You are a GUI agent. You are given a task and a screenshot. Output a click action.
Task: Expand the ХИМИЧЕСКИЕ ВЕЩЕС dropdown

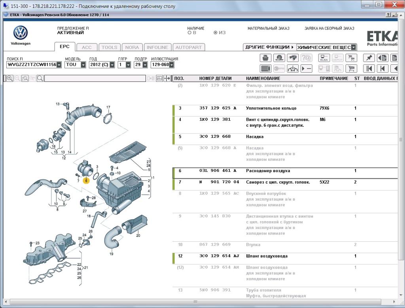[354, 47]
